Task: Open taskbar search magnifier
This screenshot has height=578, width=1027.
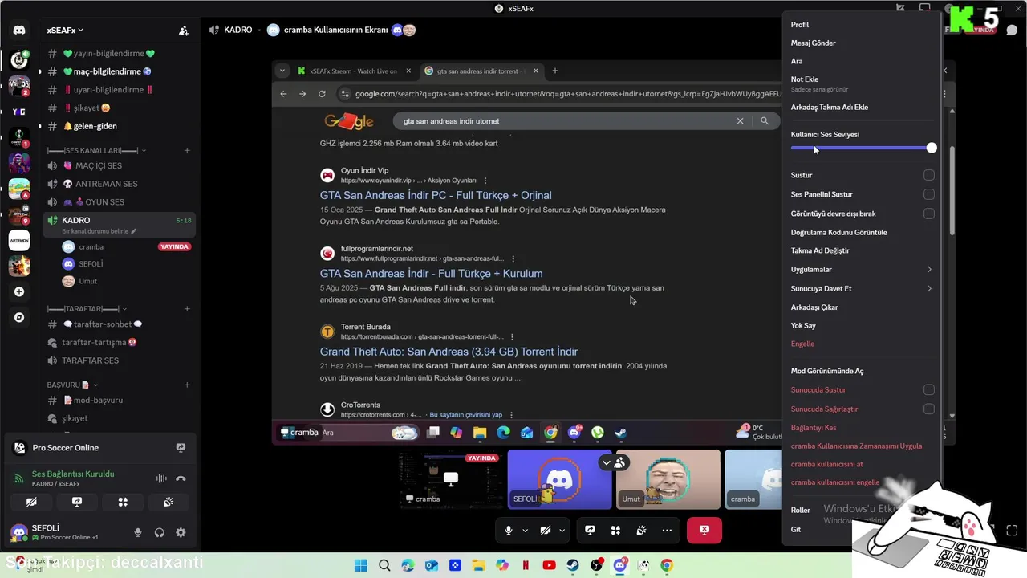Action: pos(384,565)
